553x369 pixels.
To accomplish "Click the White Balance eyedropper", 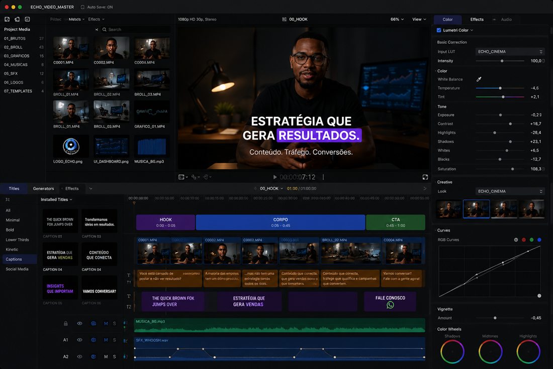I will (x=479, y=79).
